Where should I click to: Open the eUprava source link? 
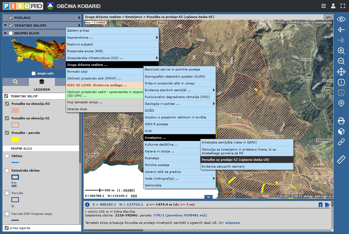click(232, 222)
